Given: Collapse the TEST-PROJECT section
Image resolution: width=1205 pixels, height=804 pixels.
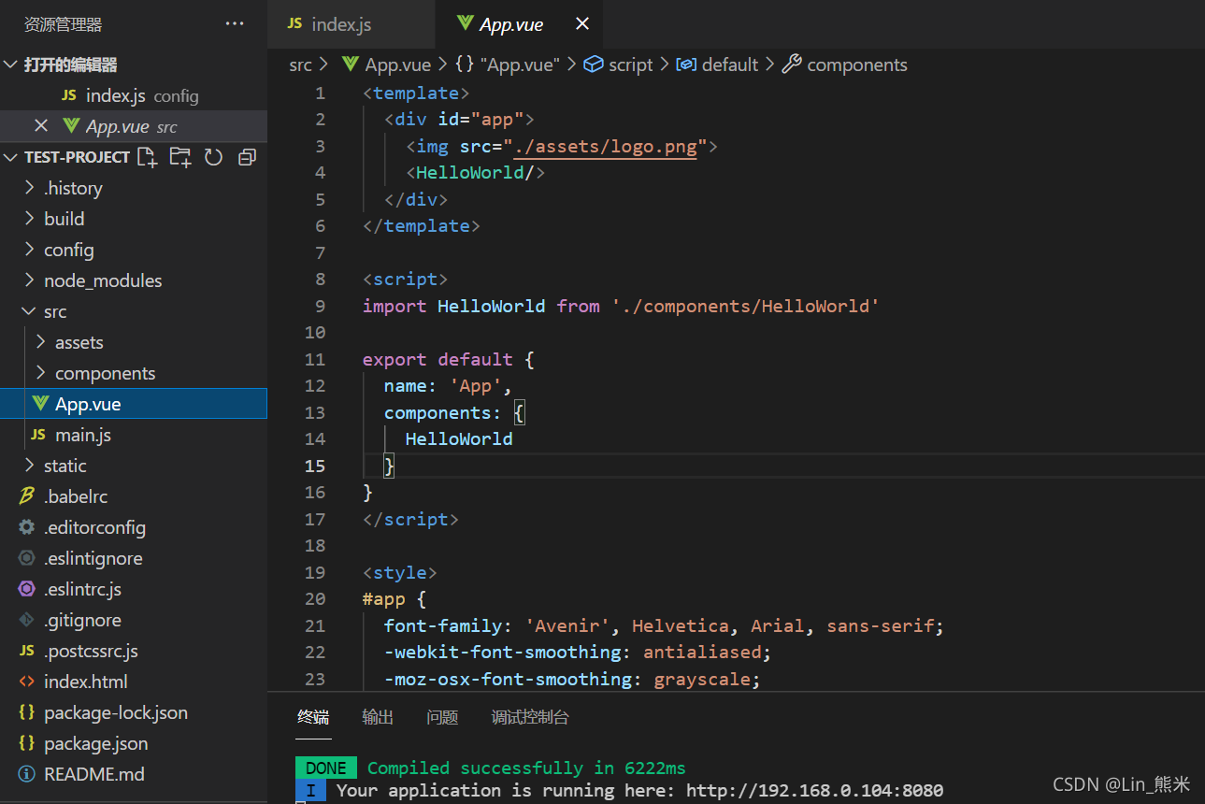Looking at the screenshot, I should pos(11,157).
